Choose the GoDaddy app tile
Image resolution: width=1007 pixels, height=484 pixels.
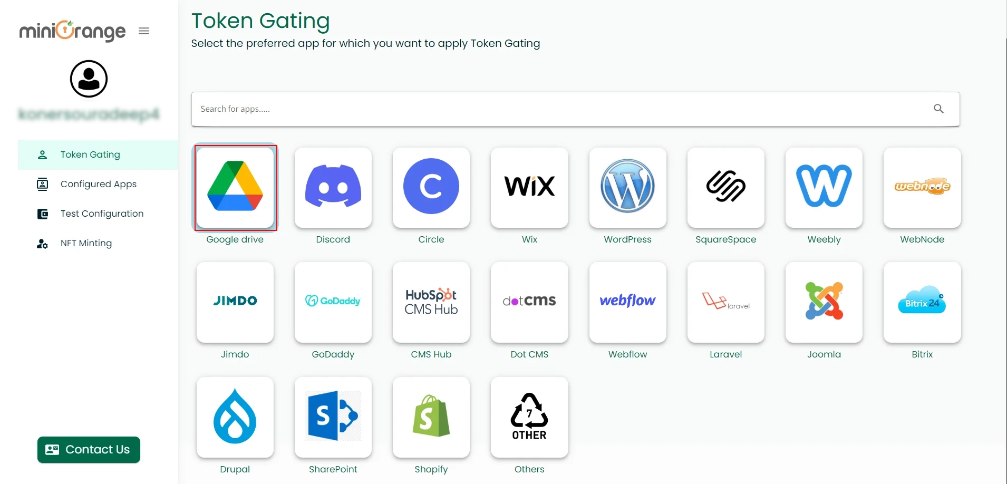pyautogui.click(x=333, y=303)
